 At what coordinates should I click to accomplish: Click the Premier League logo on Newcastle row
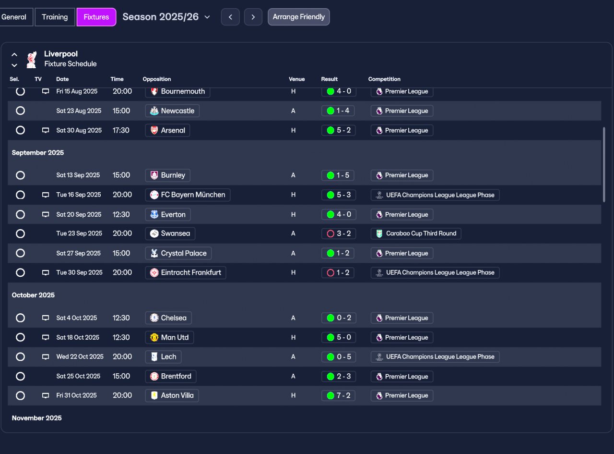[x=379, y=111]
